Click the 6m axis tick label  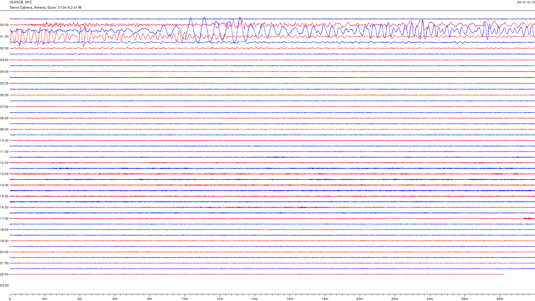(115, 299)
